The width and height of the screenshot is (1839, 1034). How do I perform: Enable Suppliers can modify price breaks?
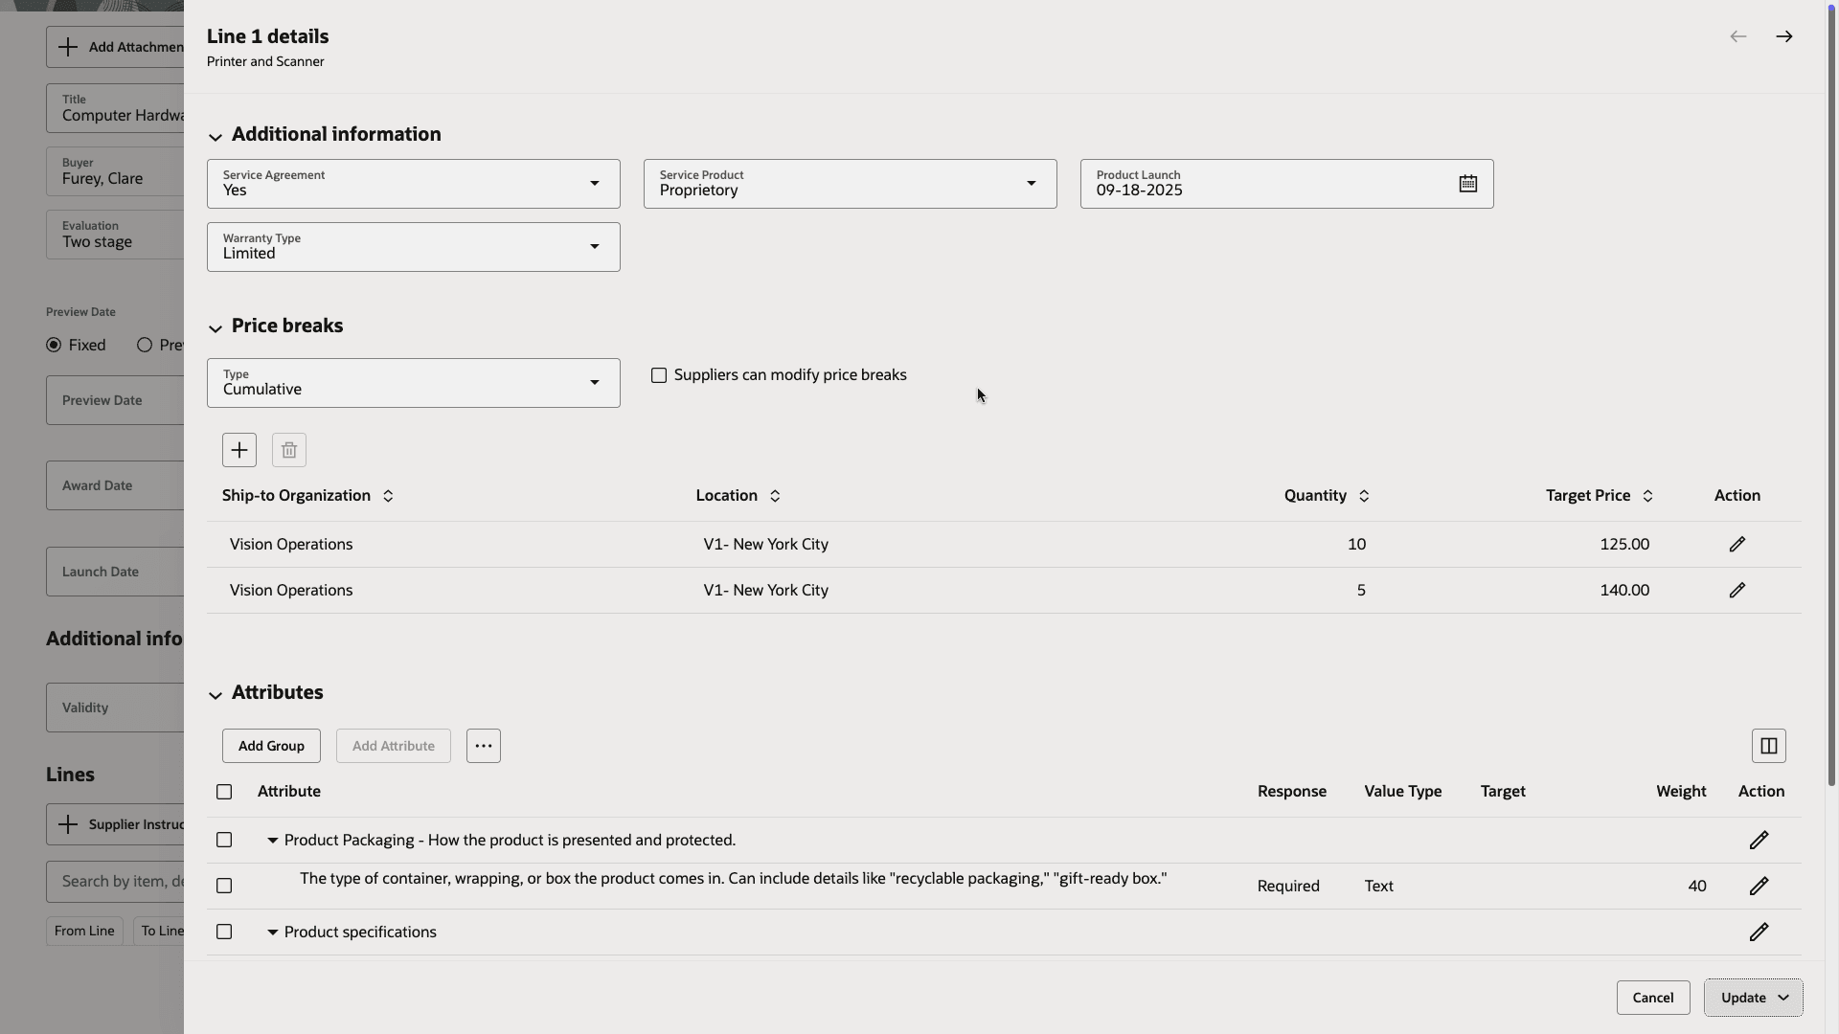pos(659,375)
